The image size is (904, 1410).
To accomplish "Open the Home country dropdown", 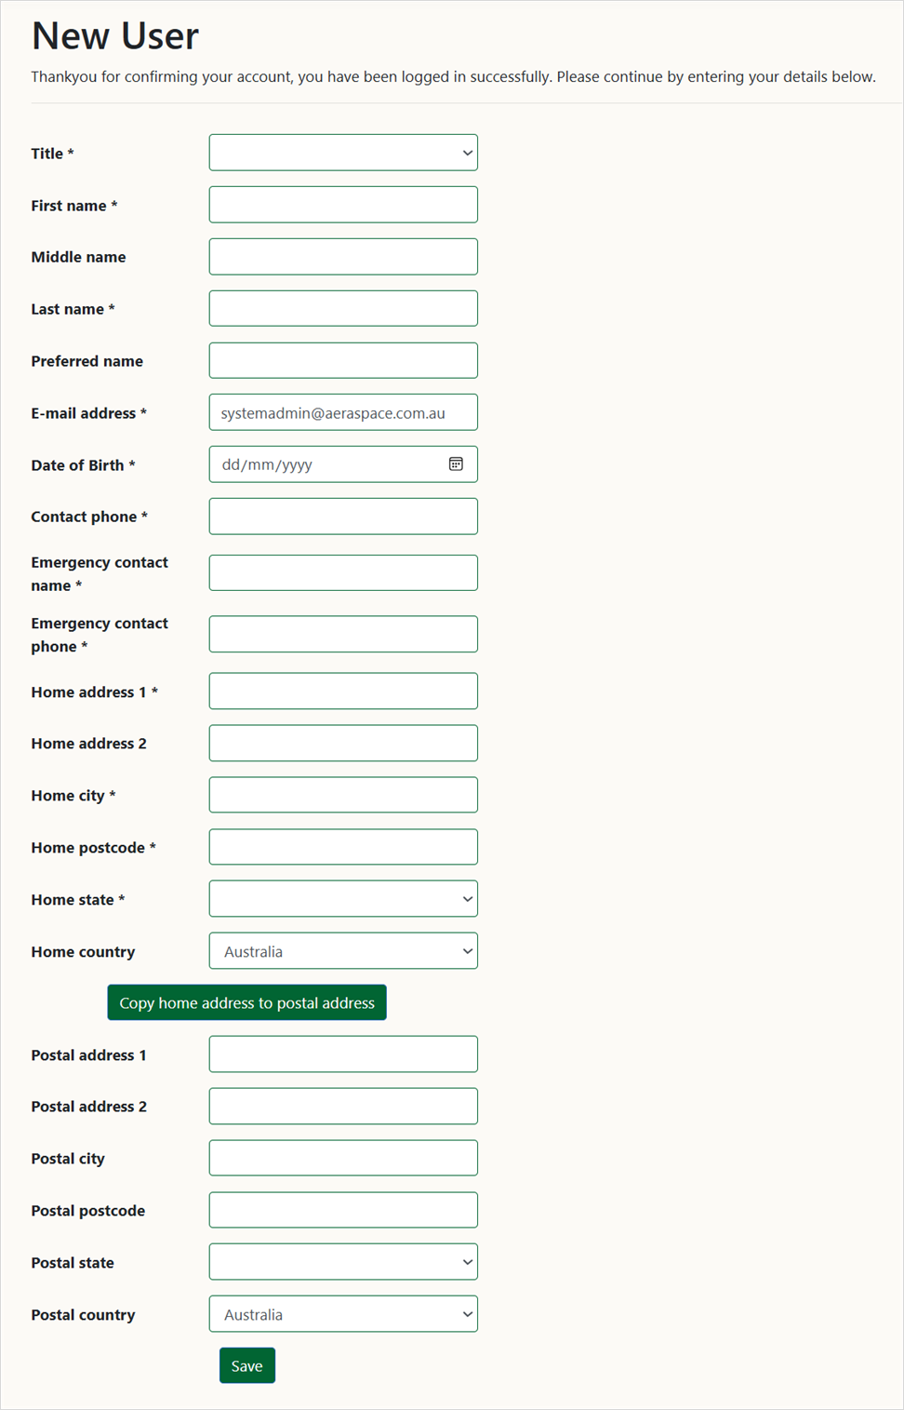I will click(x=343, y=951).
